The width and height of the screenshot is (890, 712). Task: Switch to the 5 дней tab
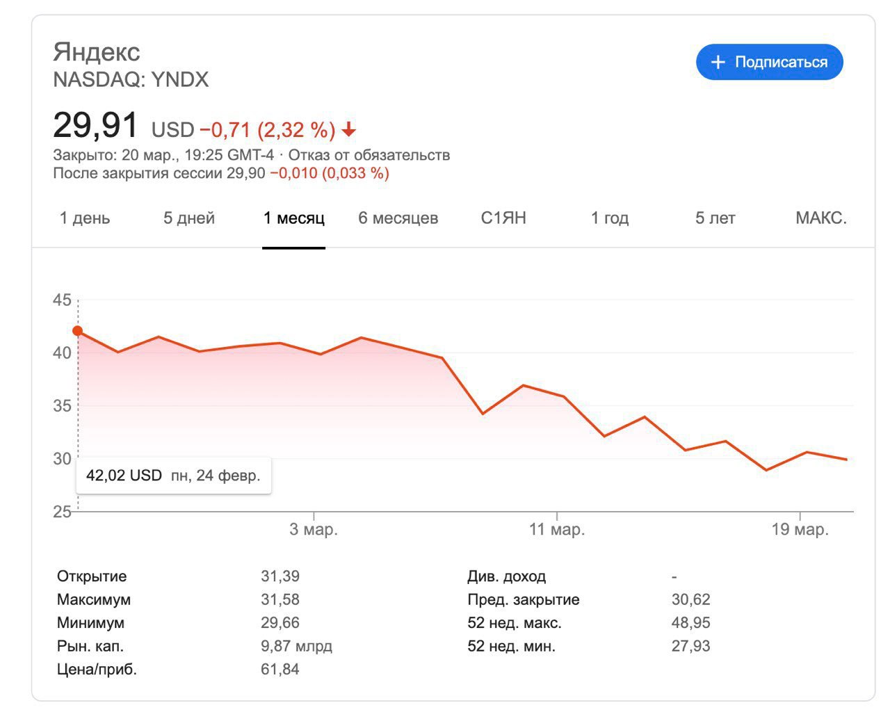click(189, 218)
